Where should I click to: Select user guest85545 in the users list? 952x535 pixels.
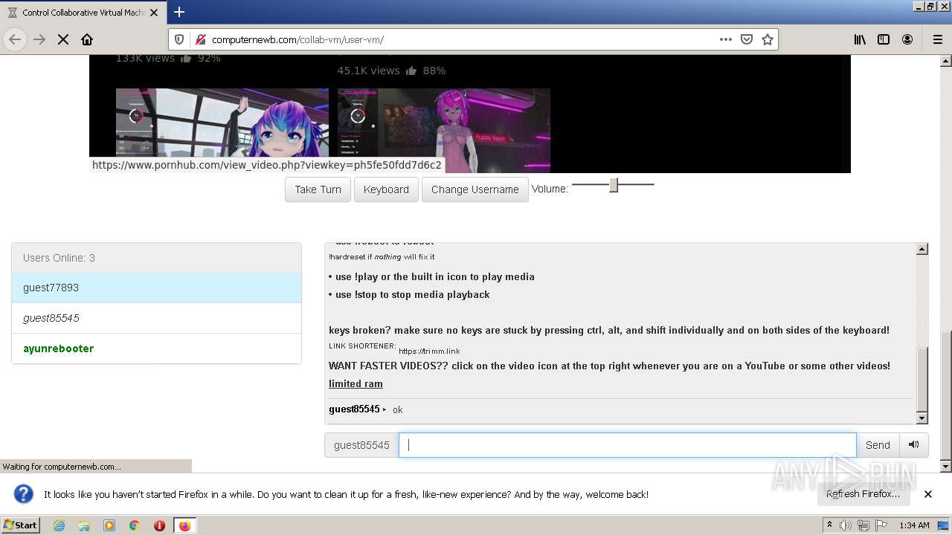pyautogui.click(x=156, y=318)
